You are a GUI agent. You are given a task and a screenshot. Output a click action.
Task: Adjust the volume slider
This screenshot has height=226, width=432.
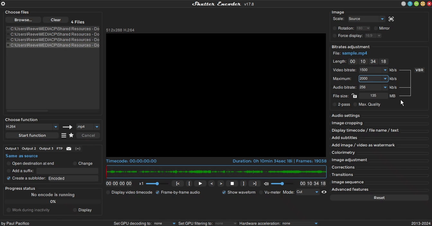[282, 184]
